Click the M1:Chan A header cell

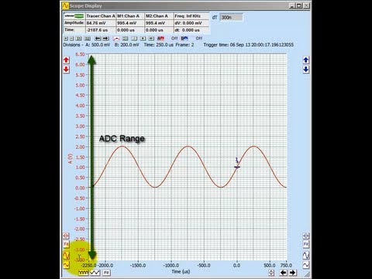pyautogui.click(x=130, y=16)
